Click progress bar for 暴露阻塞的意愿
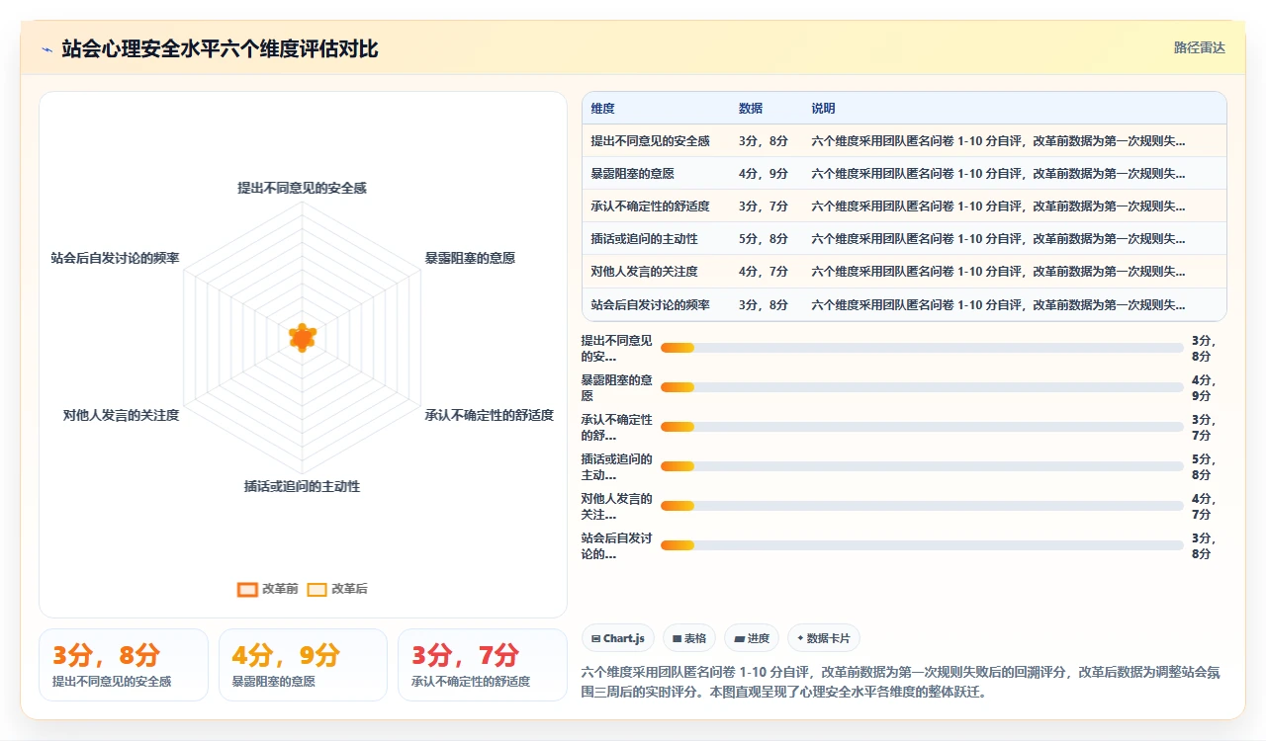Image resolution: width=1266 pixels, height=741 pixels. click(x=922, y=387)
